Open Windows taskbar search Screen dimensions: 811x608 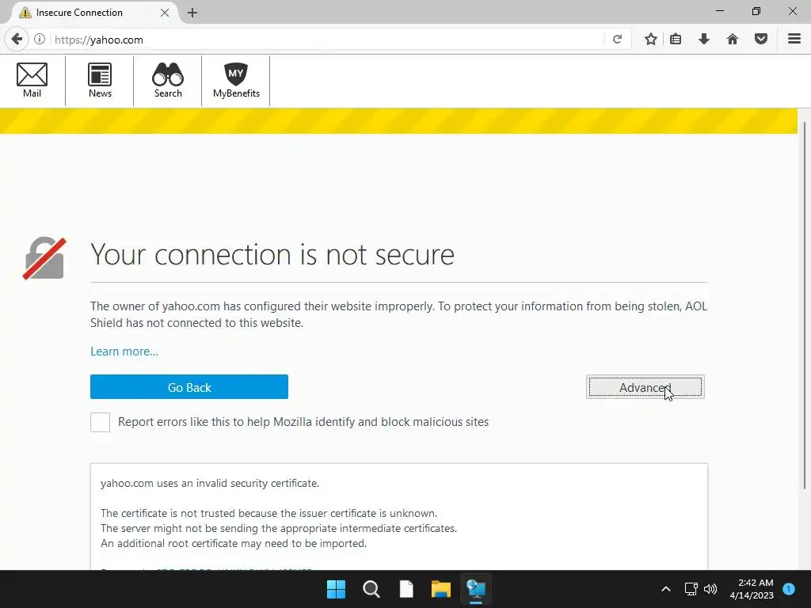click(371, 589)
